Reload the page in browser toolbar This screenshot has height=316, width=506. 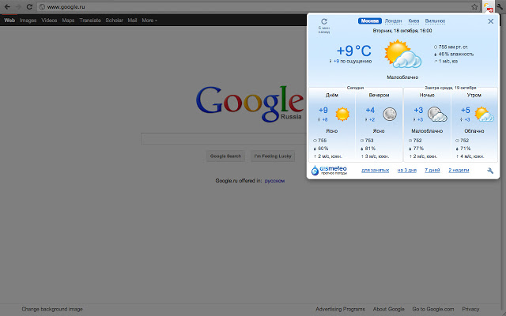tap(29, 7)
